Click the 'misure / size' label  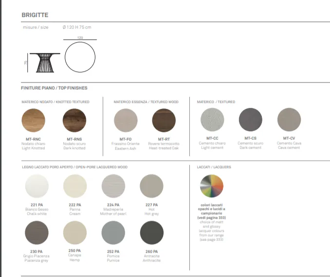tap(36, 27)
